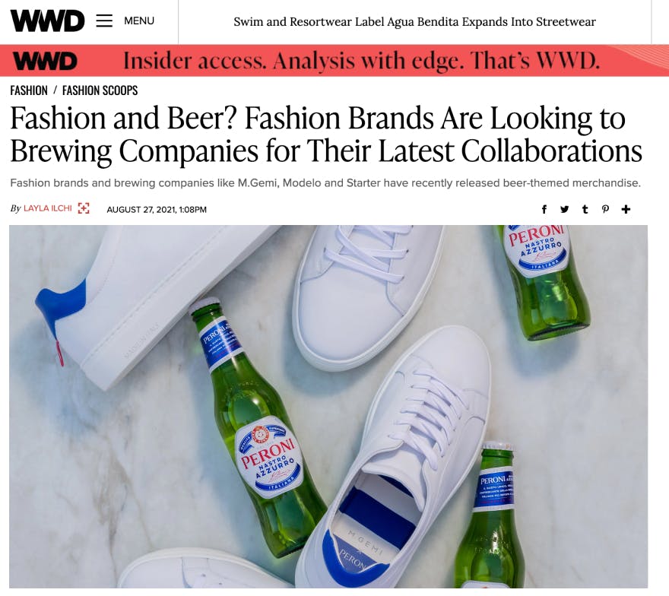Share article on Twitter
The width and height of the screenshot is (669, 596).
[564, 209]
